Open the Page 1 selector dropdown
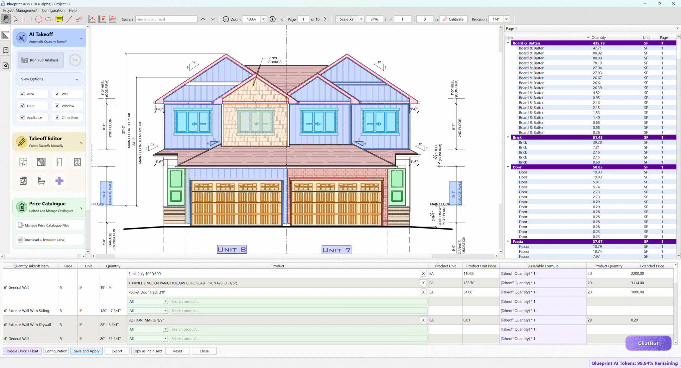The width and height of the screenshot is (681, 368). [x=592, y=29]
